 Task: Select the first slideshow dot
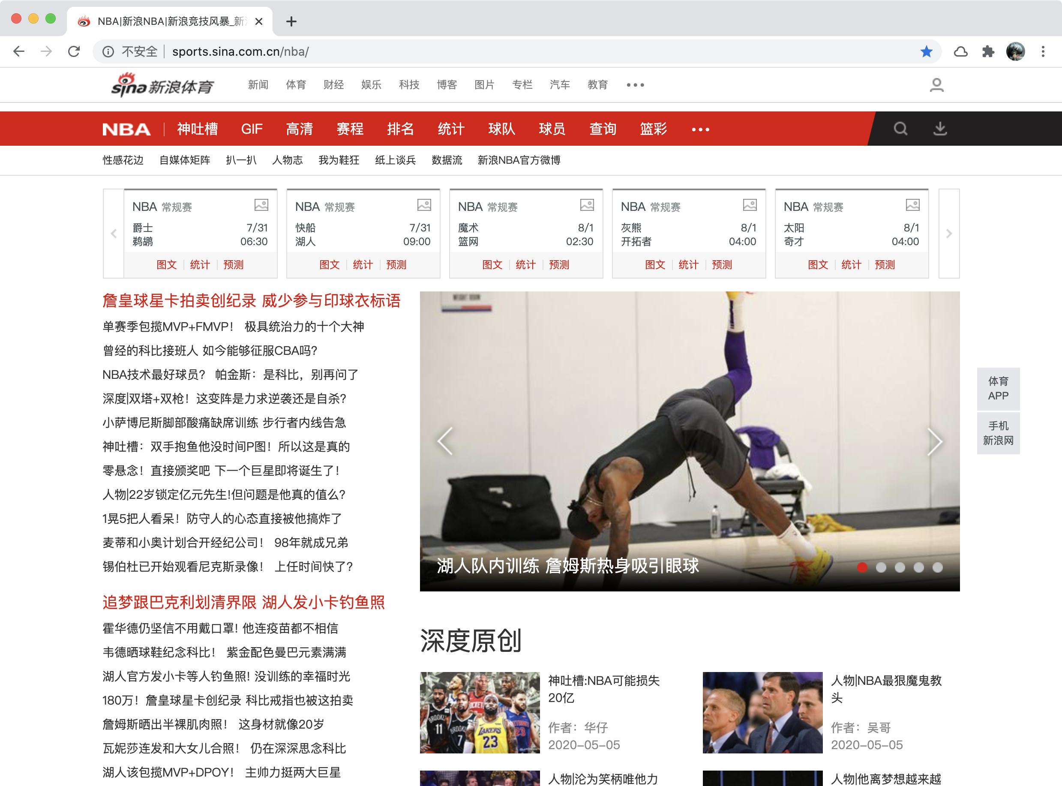(862, 567)
